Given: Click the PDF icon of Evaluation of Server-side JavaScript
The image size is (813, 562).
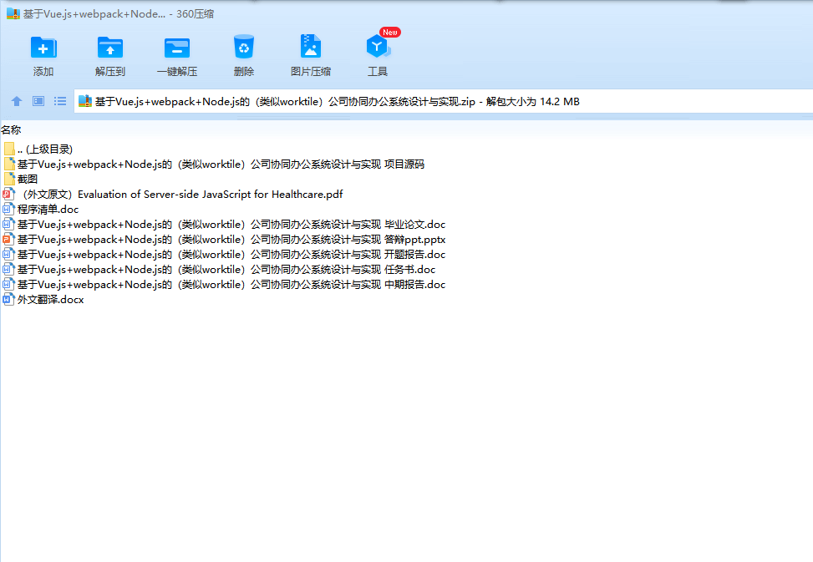Looking at the screenshot, I should (x=9, y=195).
